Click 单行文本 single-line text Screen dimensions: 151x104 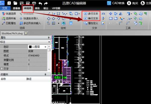pyautogui.click(x=91, y=18)
